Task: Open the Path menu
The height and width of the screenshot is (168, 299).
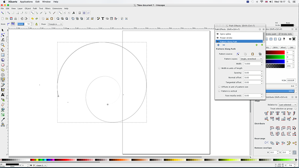Action: point(35,9)
